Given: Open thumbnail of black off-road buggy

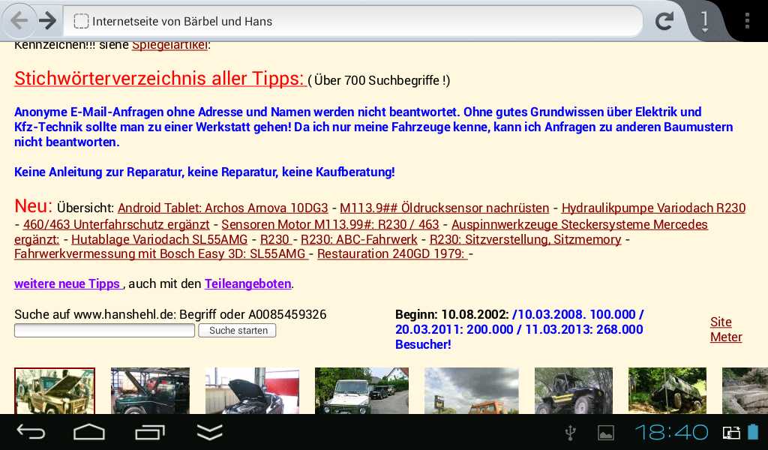Looking at the screenshot, I should tap(574, 391).
